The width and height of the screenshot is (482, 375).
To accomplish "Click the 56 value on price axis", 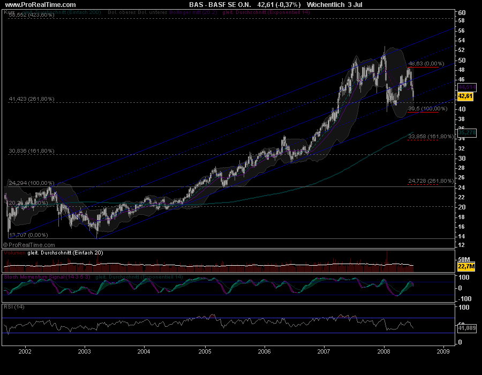I will (x=462, y=31).
